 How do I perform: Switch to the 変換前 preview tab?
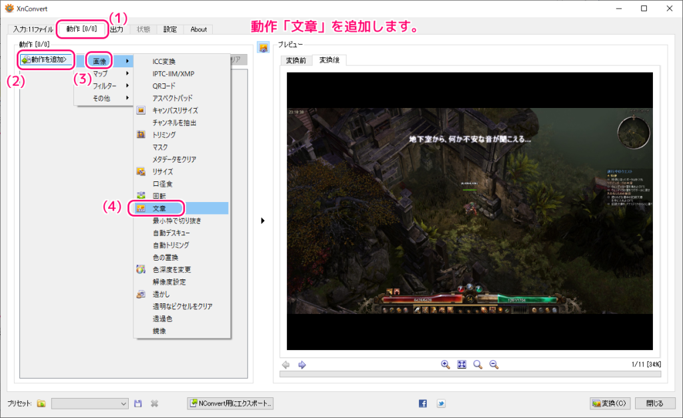tap(296, 61)
